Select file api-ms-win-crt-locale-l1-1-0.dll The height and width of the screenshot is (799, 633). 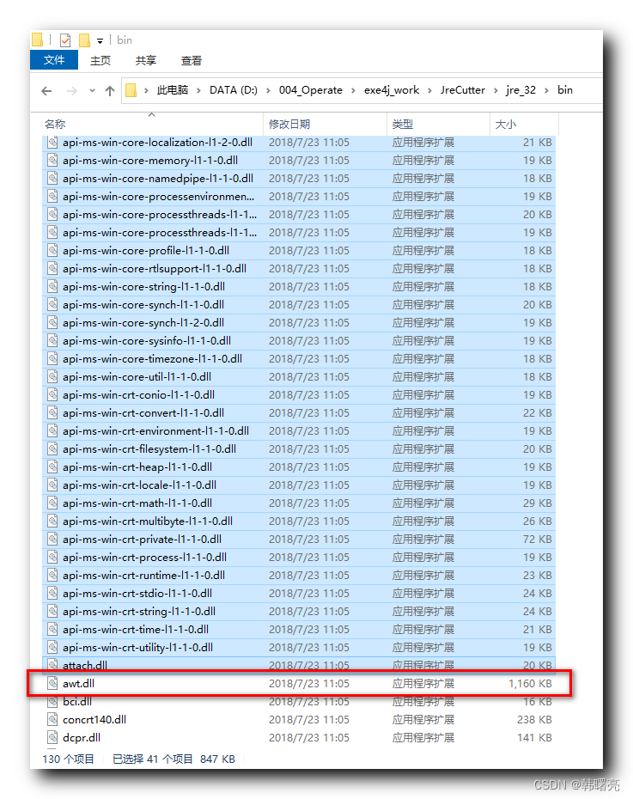click(x=299, y=485)
